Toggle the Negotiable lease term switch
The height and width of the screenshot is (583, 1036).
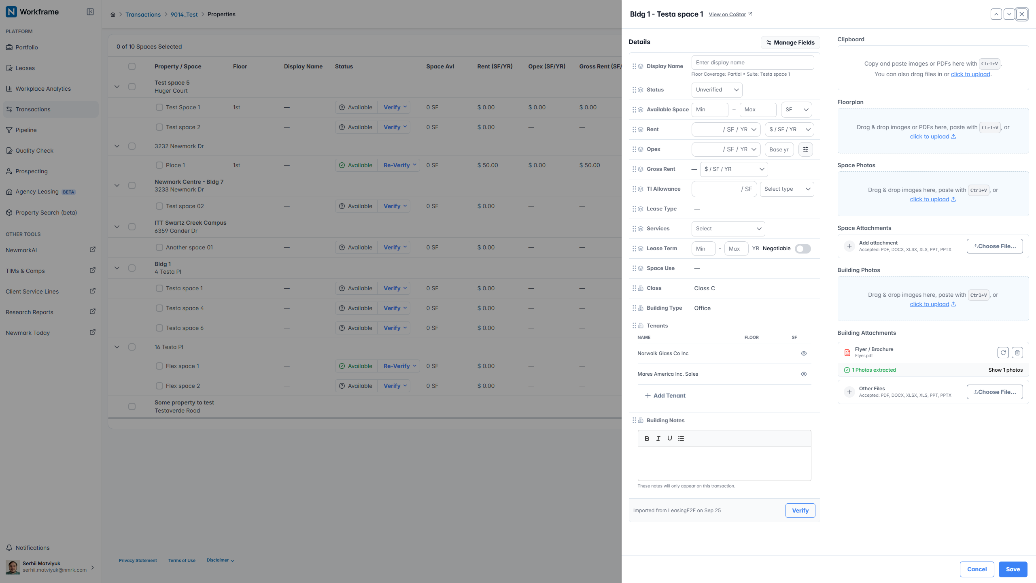point(803,249)
